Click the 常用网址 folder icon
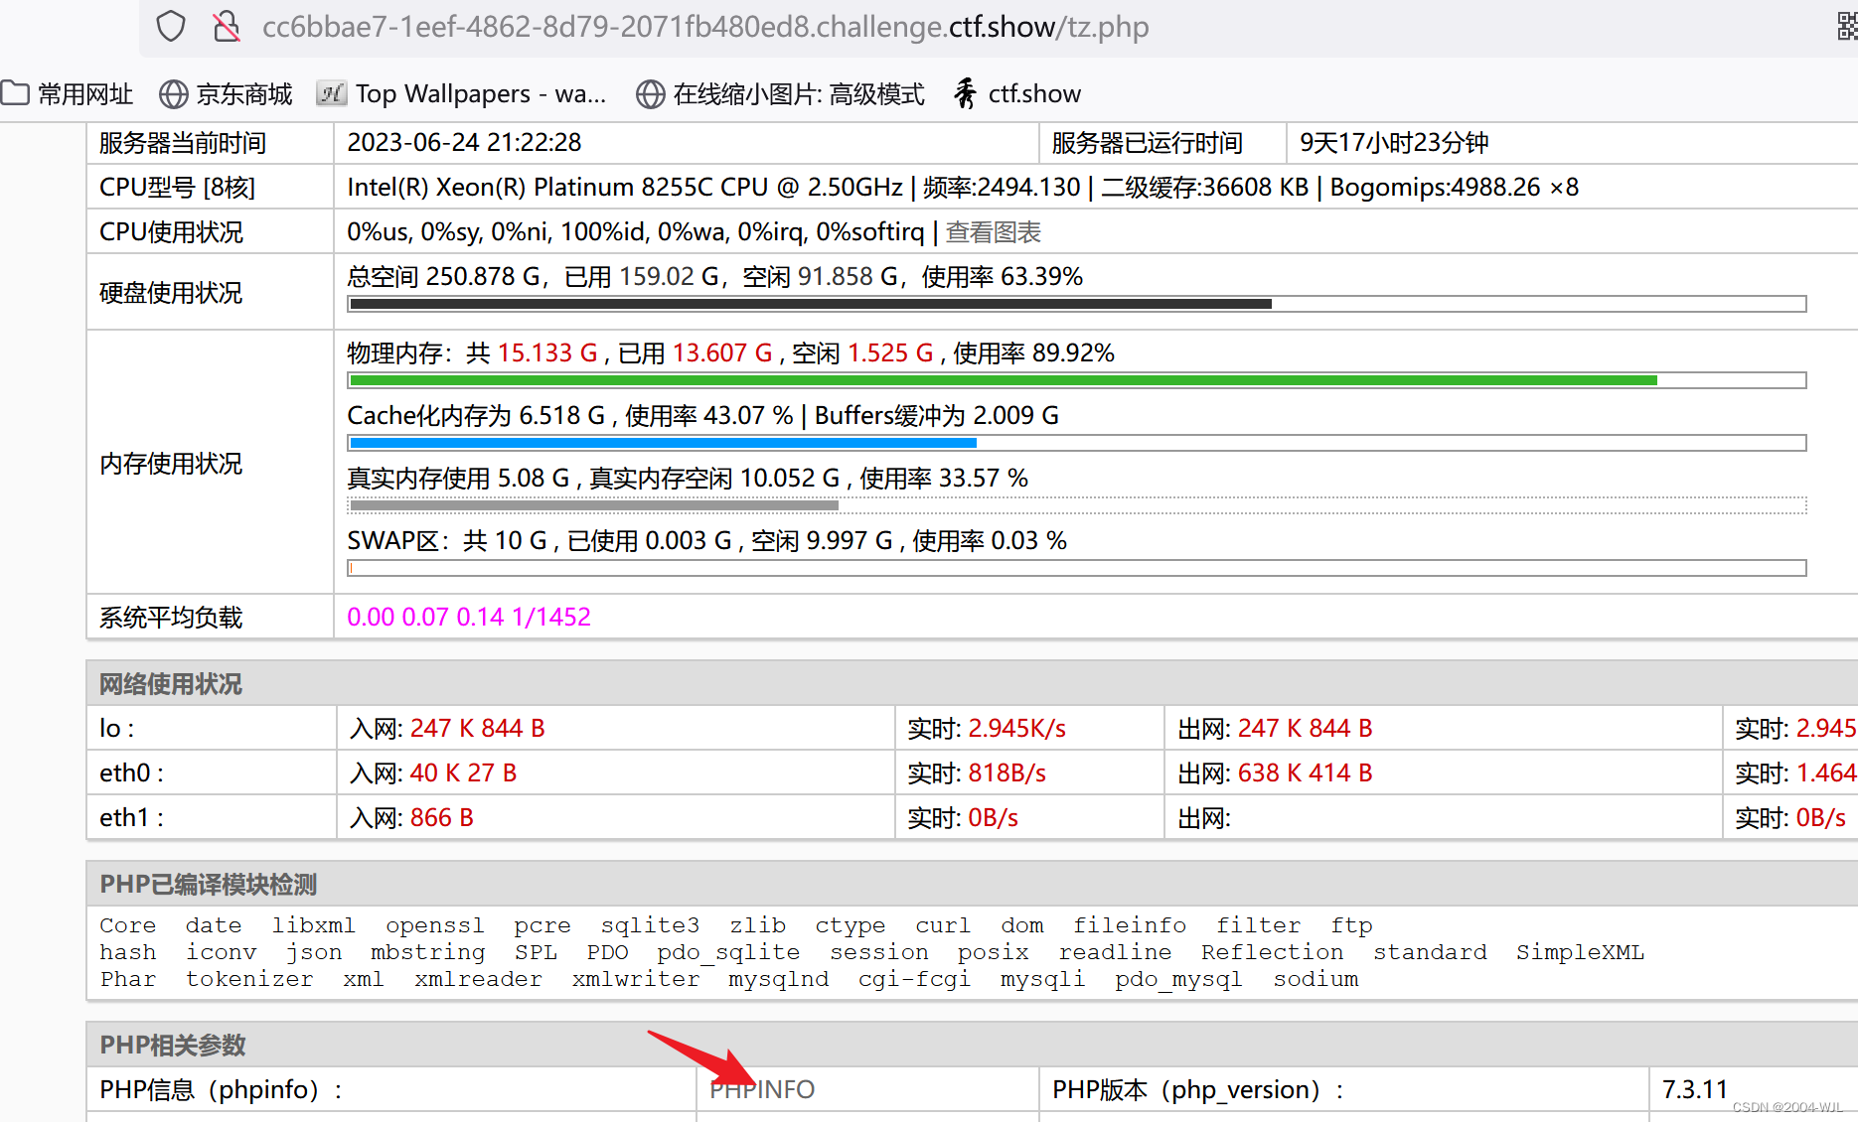This screenshot has height=1122, width=1858. point(16,92)
